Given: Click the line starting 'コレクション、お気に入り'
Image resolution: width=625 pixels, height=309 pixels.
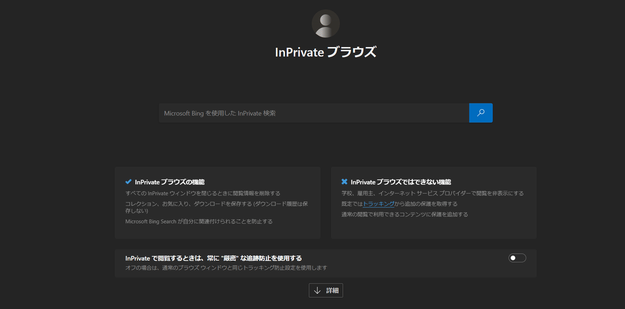Looking at the screenshot, I should click(x=217, y=207).
